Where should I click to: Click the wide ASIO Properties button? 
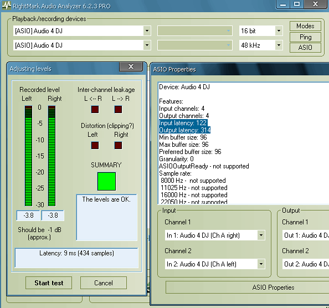pyautogui.click(x=247, y=288)
